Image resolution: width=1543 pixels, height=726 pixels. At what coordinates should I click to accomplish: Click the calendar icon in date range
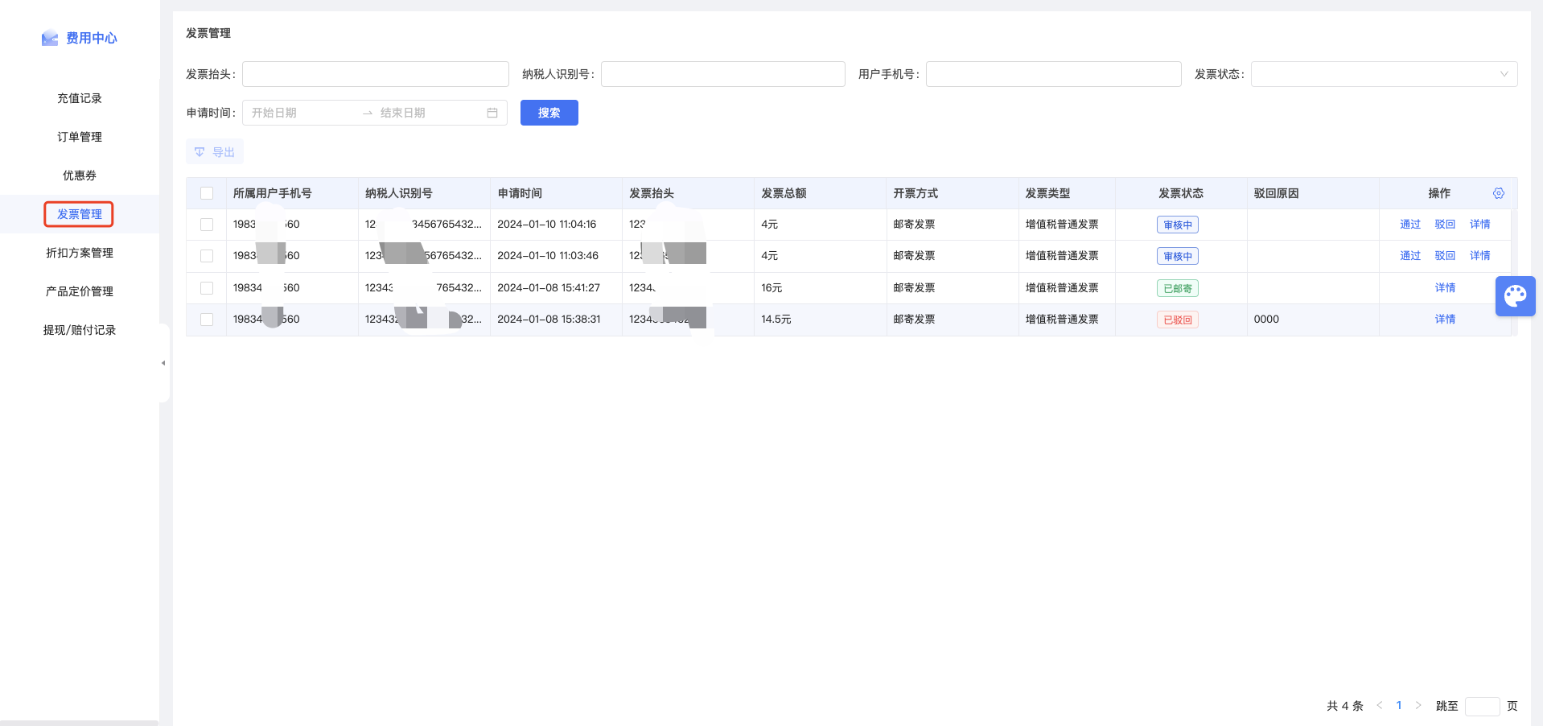pos(492,113)
